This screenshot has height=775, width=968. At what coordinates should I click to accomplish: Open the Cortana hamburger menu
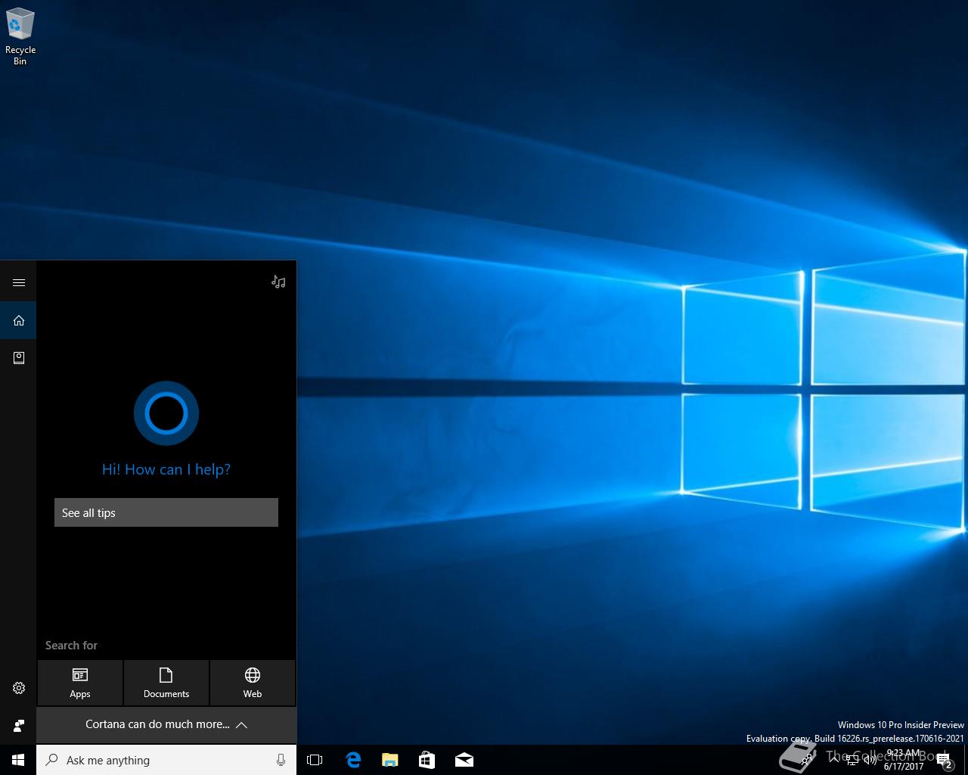tap(19, 282)
